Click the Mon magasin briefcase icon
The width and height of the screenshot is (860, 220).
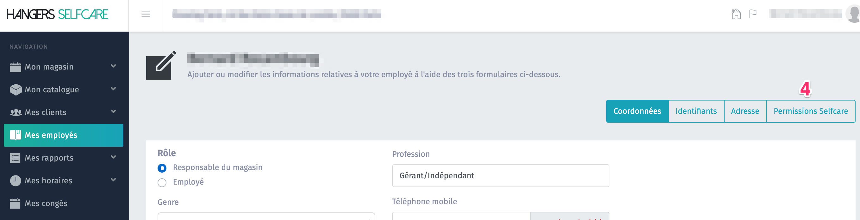click(16, 67)
